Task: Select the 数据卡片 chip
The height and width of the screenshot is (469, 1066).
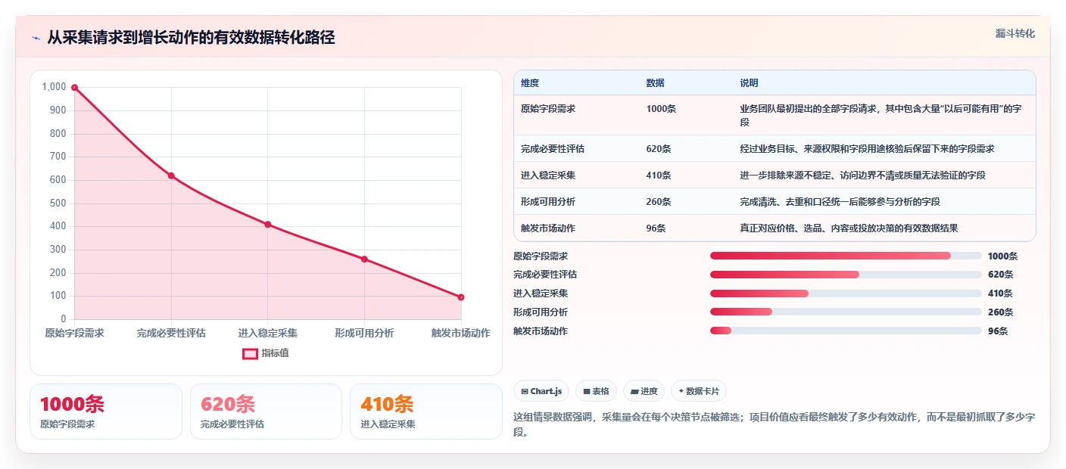Action: point(699,391)
